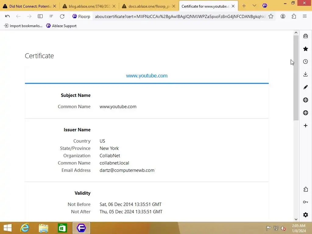Click the Organization value CollabNet
This screenshot has width=312, height=234.
pos(110,156)
